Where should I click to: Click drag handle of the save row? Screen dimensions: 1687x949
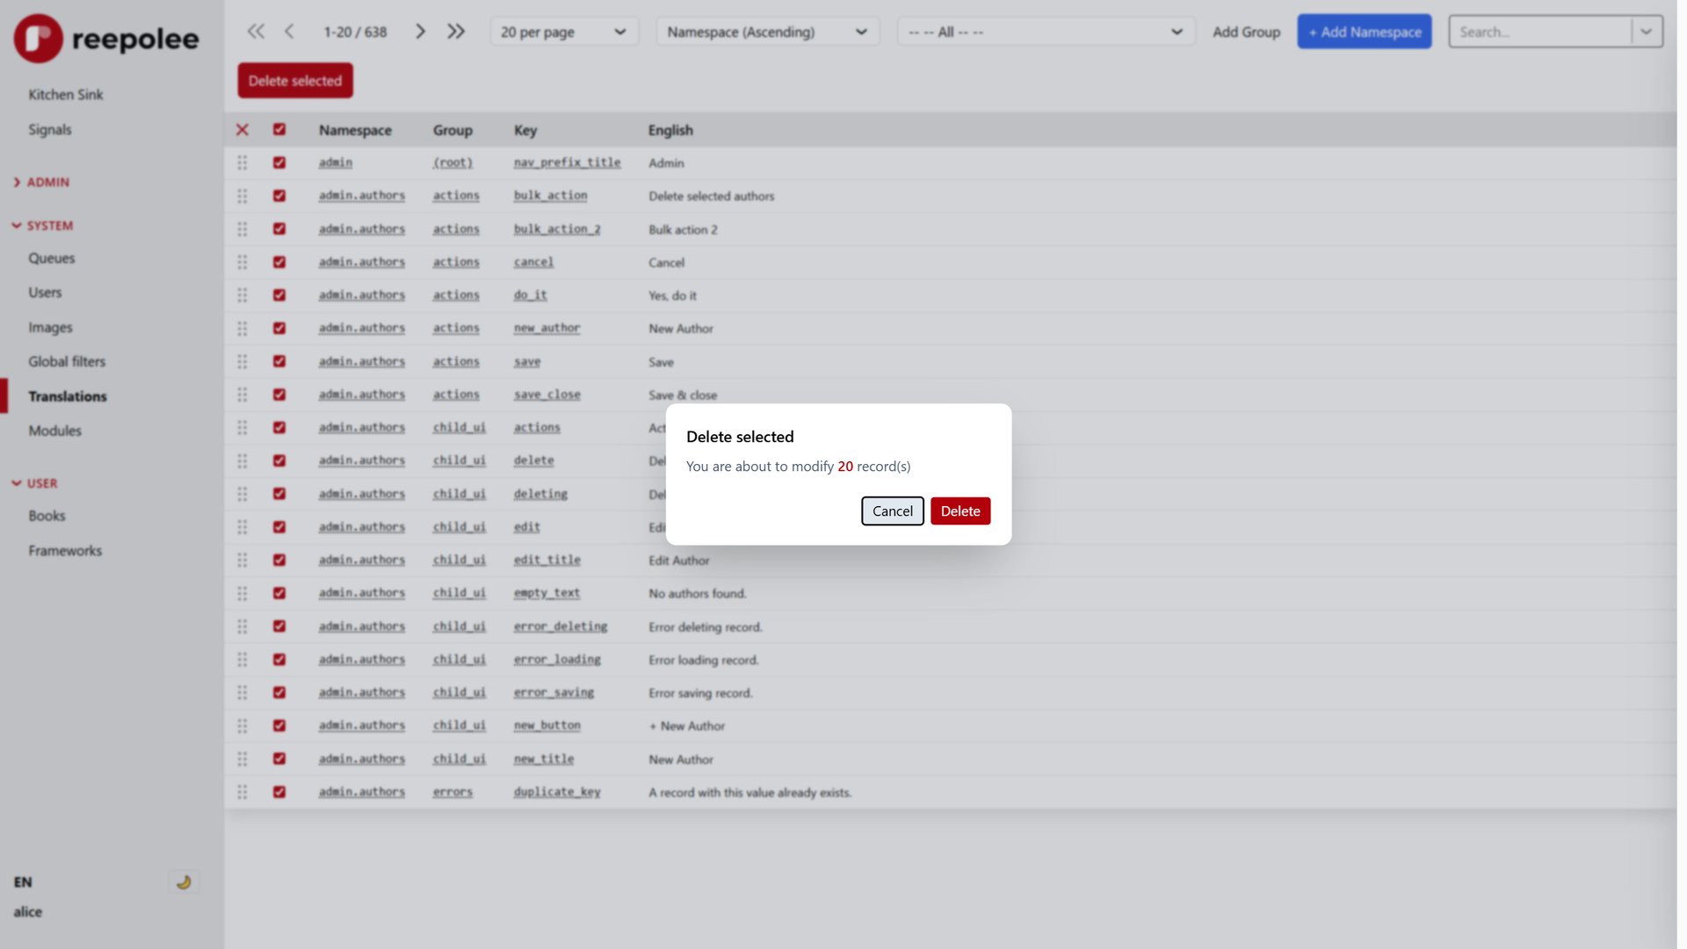pyautogui.click(x=243, y=362)
